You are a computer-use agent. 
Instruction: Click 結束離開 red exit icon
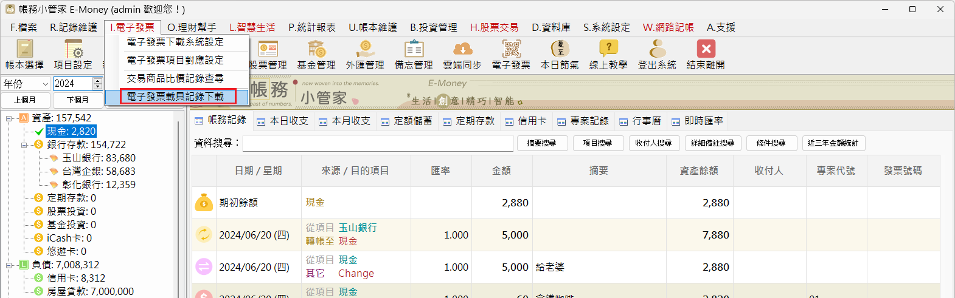[x=706, y=54]
